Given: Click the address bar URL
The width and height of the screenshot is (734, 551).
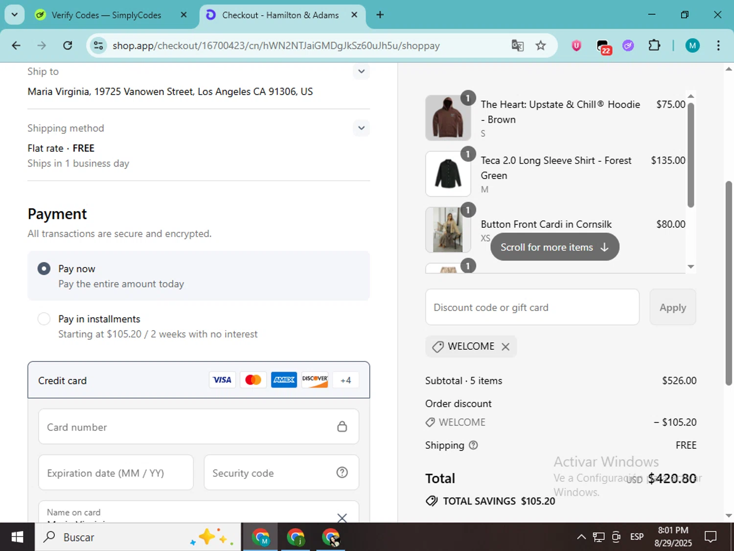Looking at the screenshot, I should click(276, 46).
